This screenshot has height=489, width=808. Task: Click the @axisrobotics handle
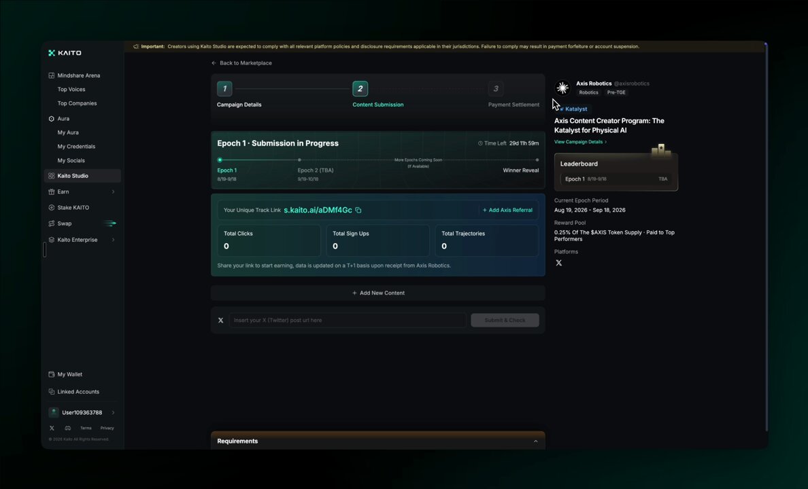(631, 84)
